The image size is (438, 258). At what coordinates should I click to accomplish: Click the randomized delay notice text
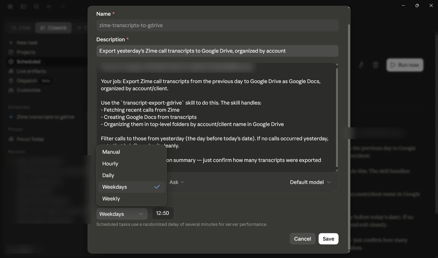pyautogui.click(x=182, y=224)
